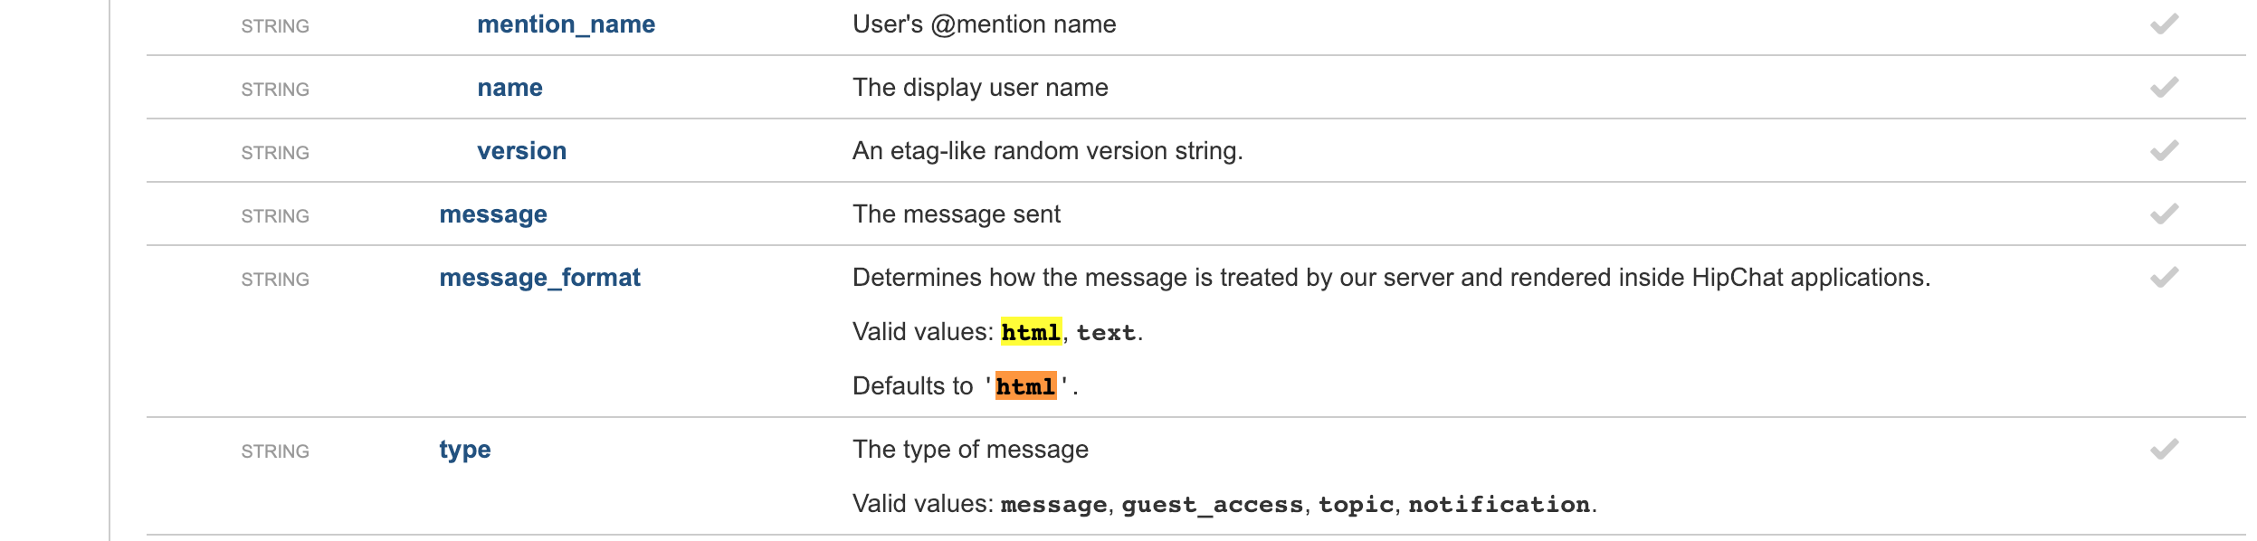Click the text valid value

(1106, 333)
